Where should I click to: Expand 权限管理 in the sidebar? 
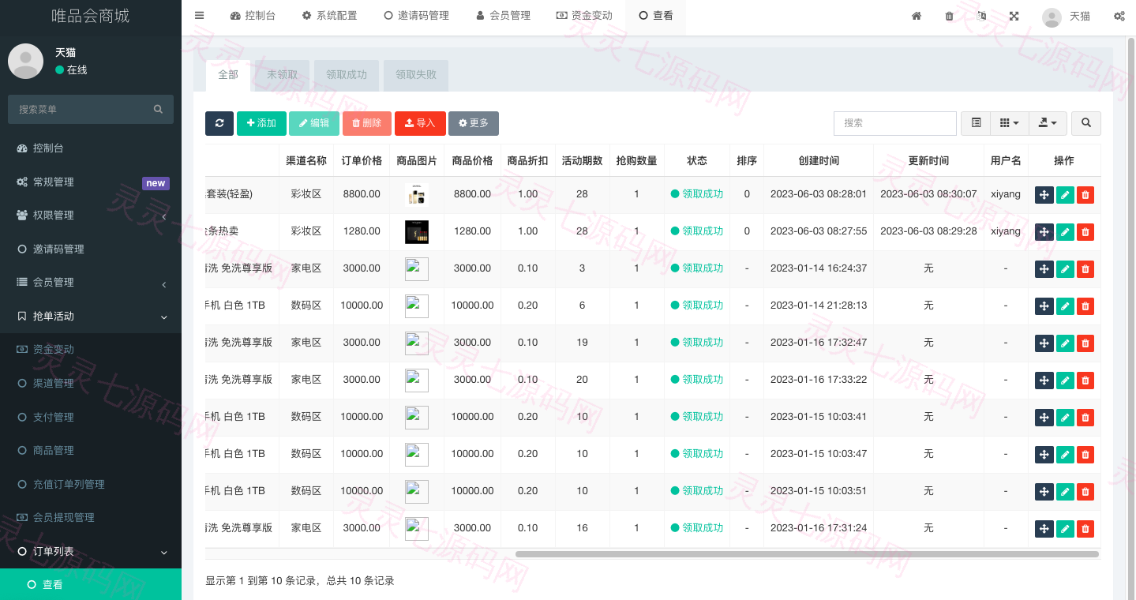(x=91, y=215)
